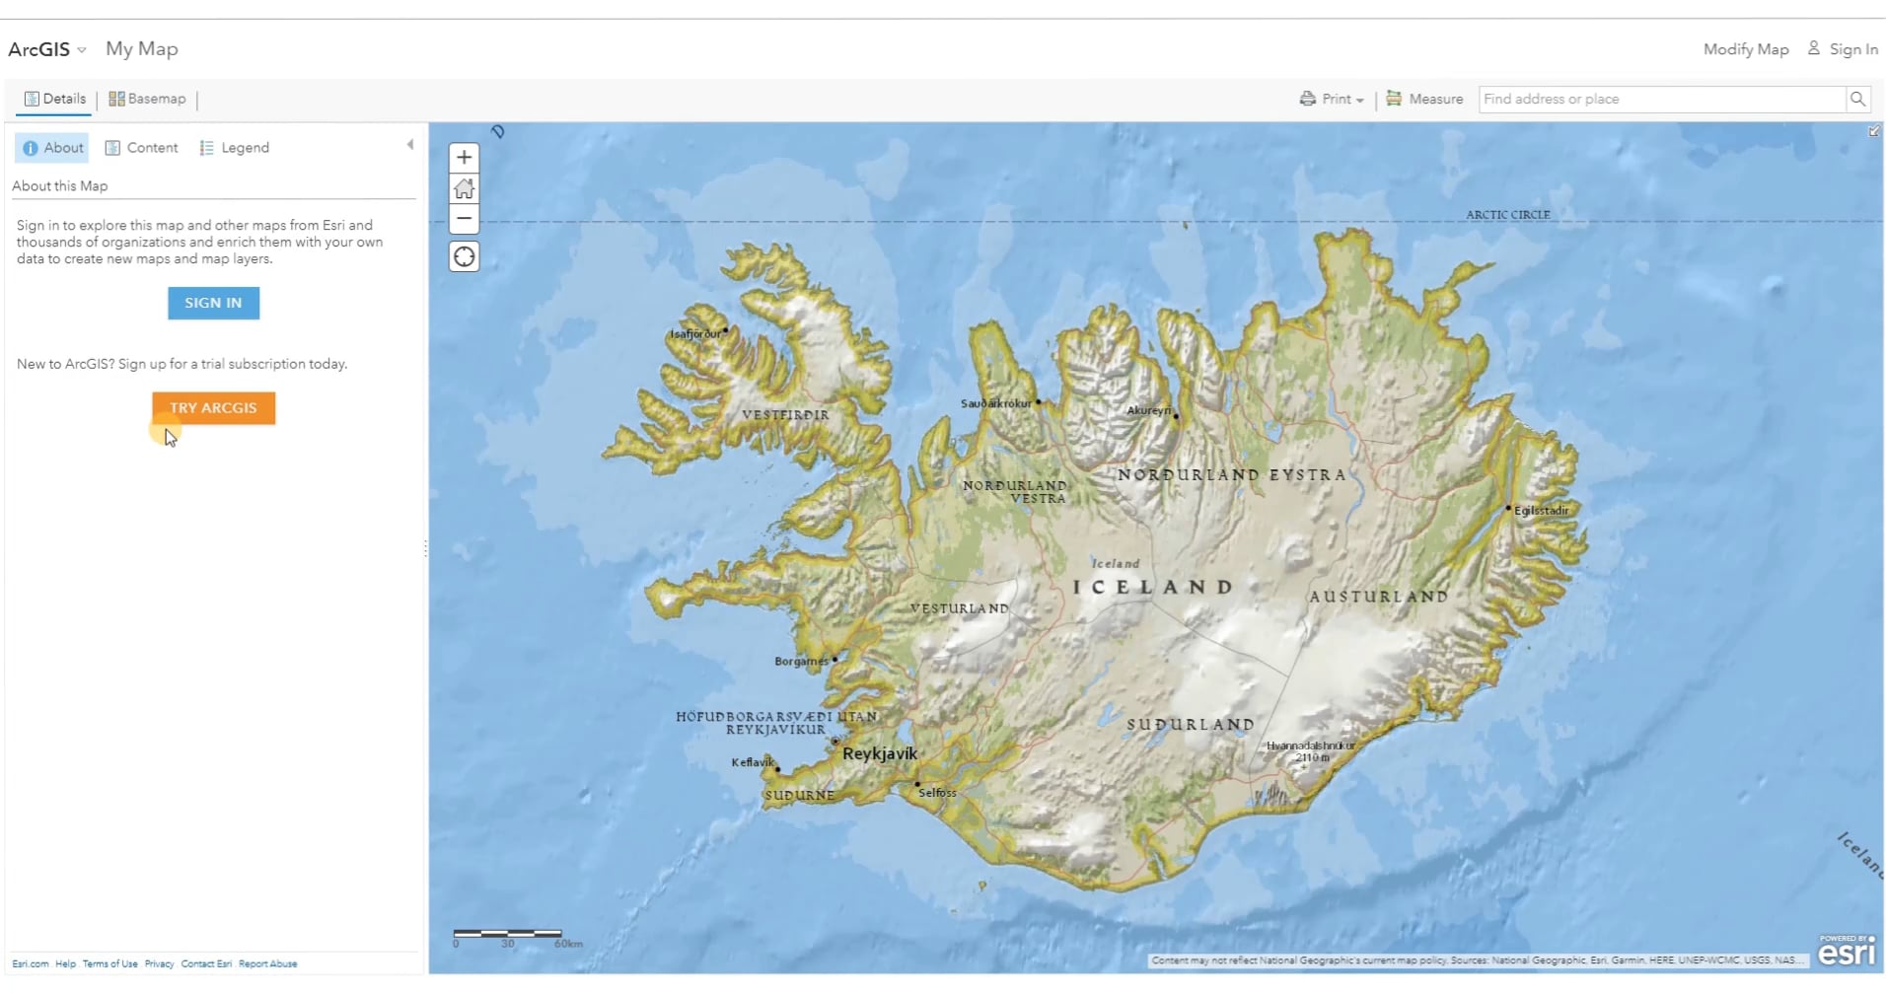
Task: Click the Report Abuse link
Action: pyautogui.click(x=267, y=963)
